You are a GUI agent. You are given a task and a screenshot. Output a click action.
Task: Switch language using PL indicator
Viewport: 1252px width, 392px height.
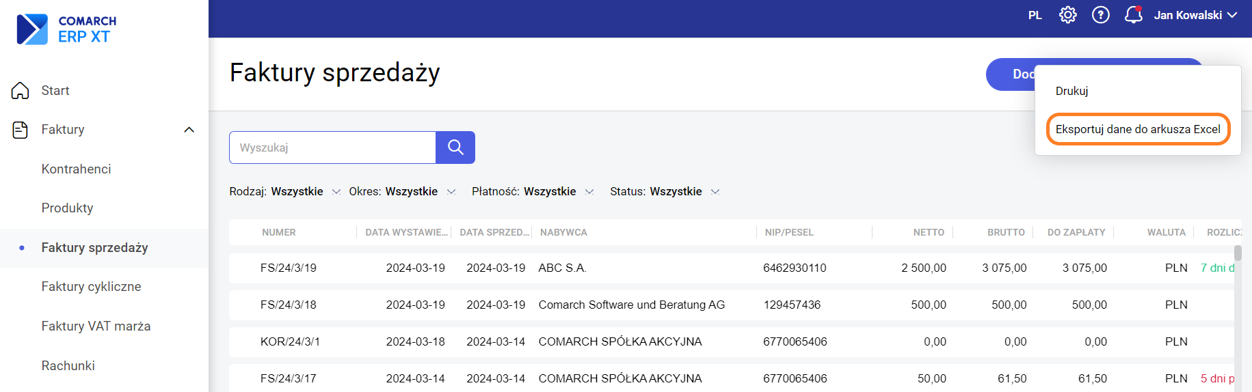coord(1035,15)
